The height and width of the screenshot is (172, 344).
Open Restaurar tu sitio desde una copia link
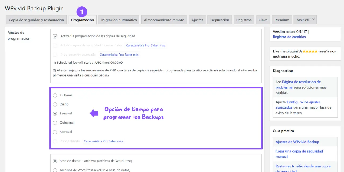[x=303, y=168]
